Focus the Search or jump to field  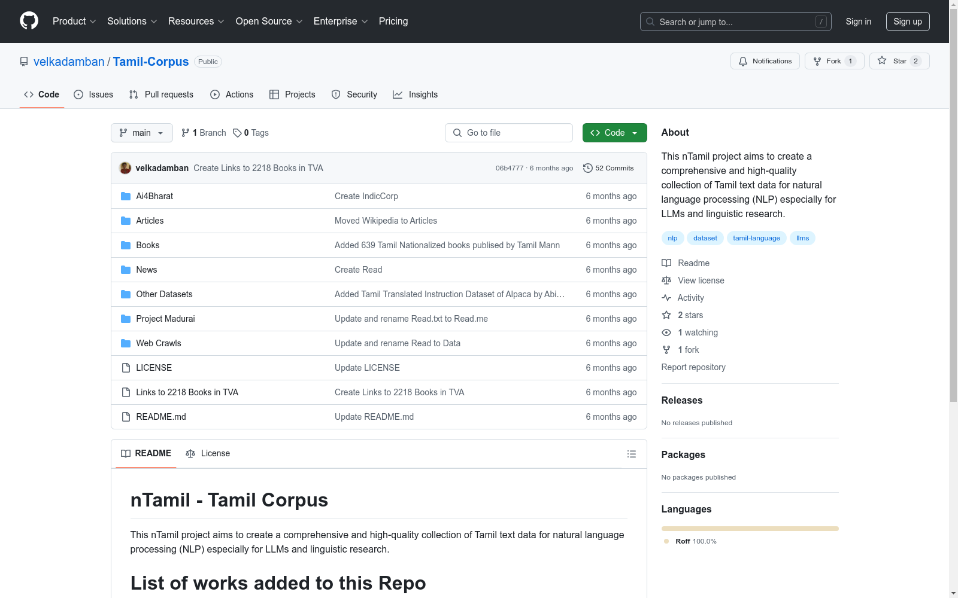point(735,22)
